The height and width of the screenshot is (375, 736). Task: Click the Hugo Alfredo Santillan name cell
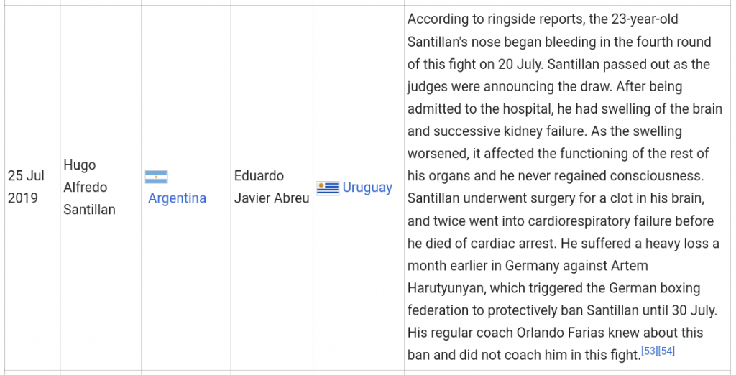pos(101,187)
